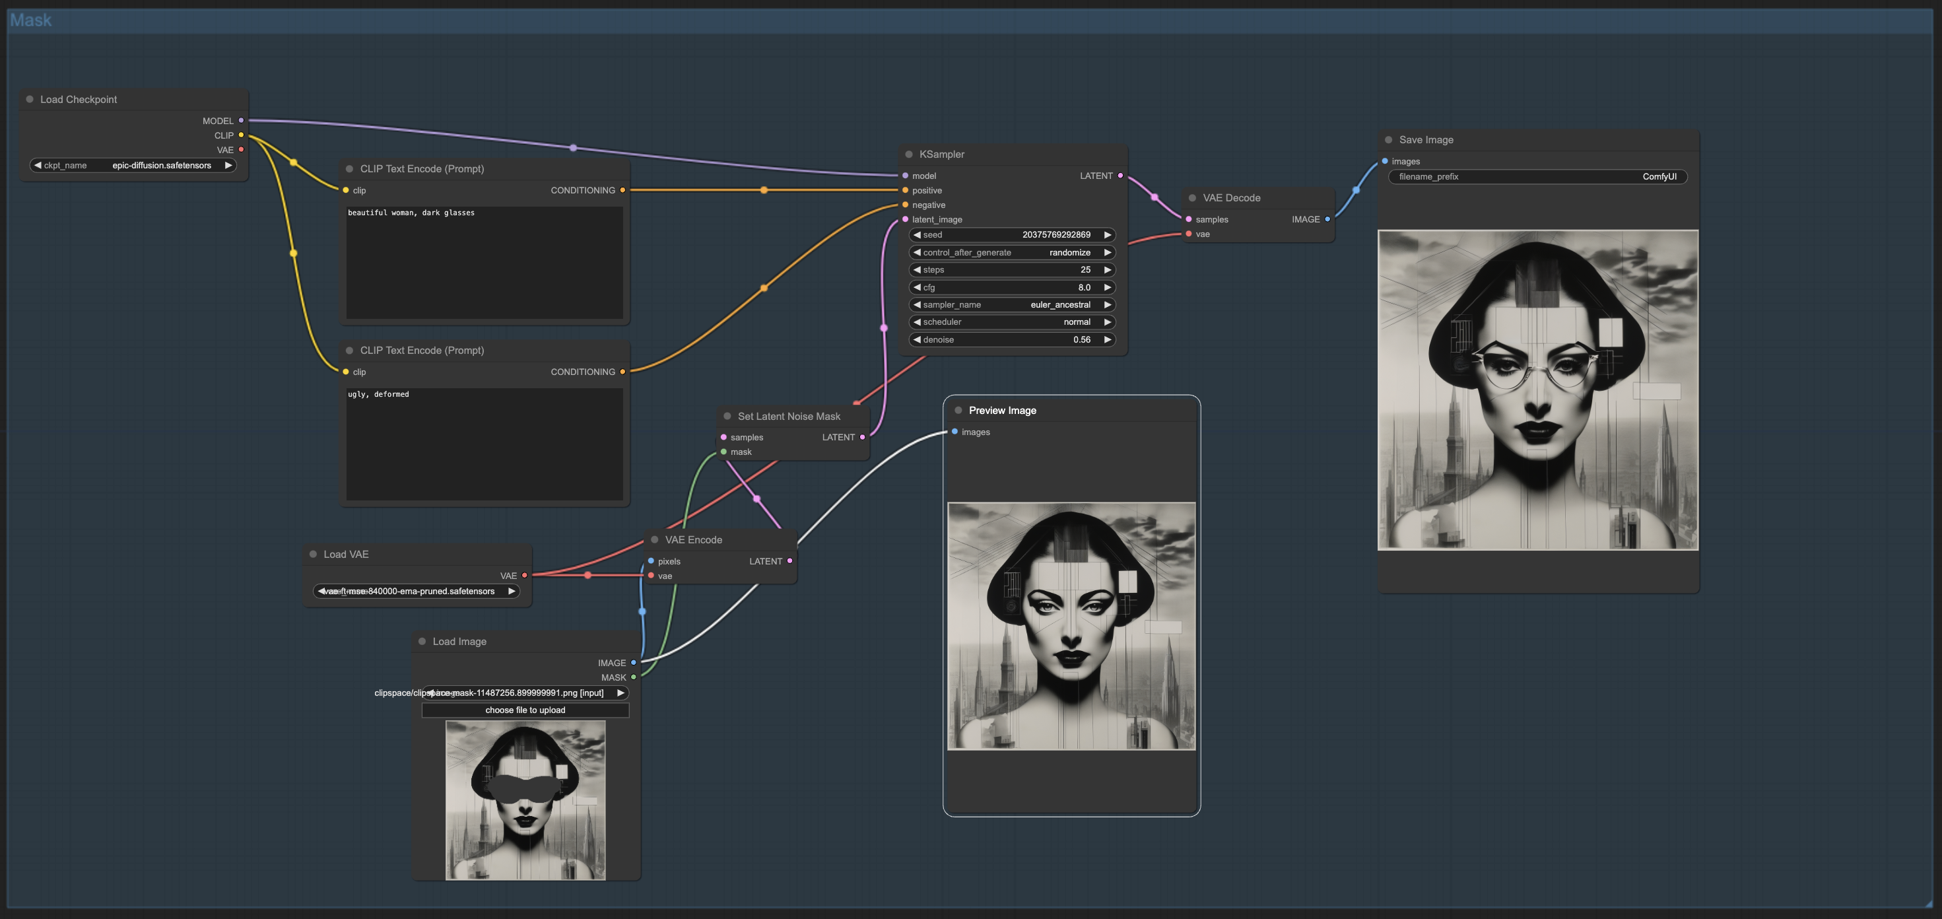The width and height of the screenshot is (1942, 919).
Task: Click the MODEL output port on Load Checkpoint
Action: click(241, 120)
